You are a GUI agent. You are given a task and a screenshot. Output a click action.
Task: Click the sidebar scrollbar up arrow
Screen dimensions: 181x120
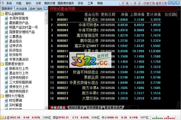[46, 13]
